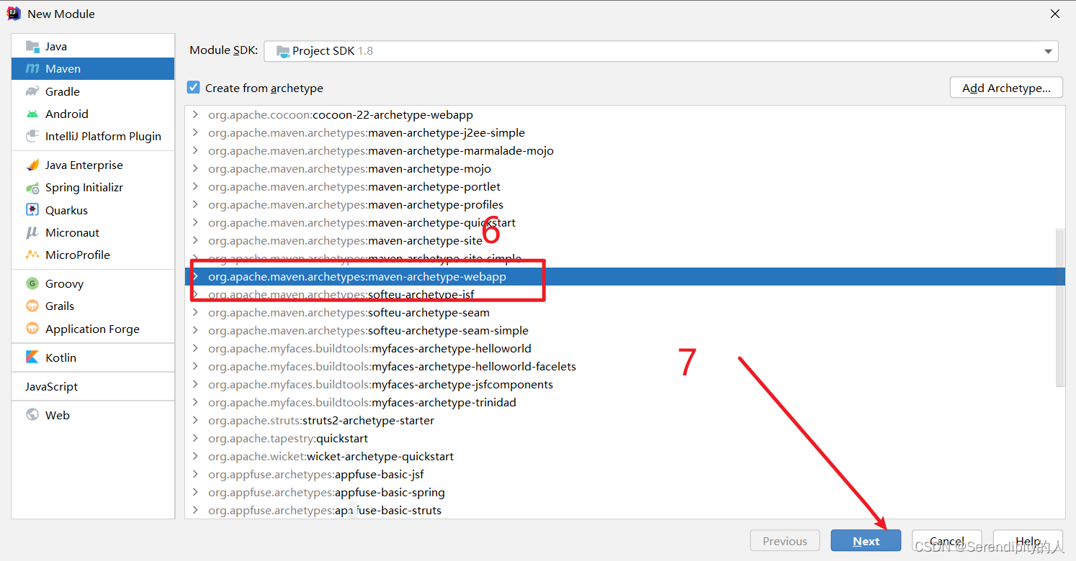Viewport: 1076px width, 561px height.
Task: Select IntelliJ Platform Plugin icon
Action: [32, 136]
